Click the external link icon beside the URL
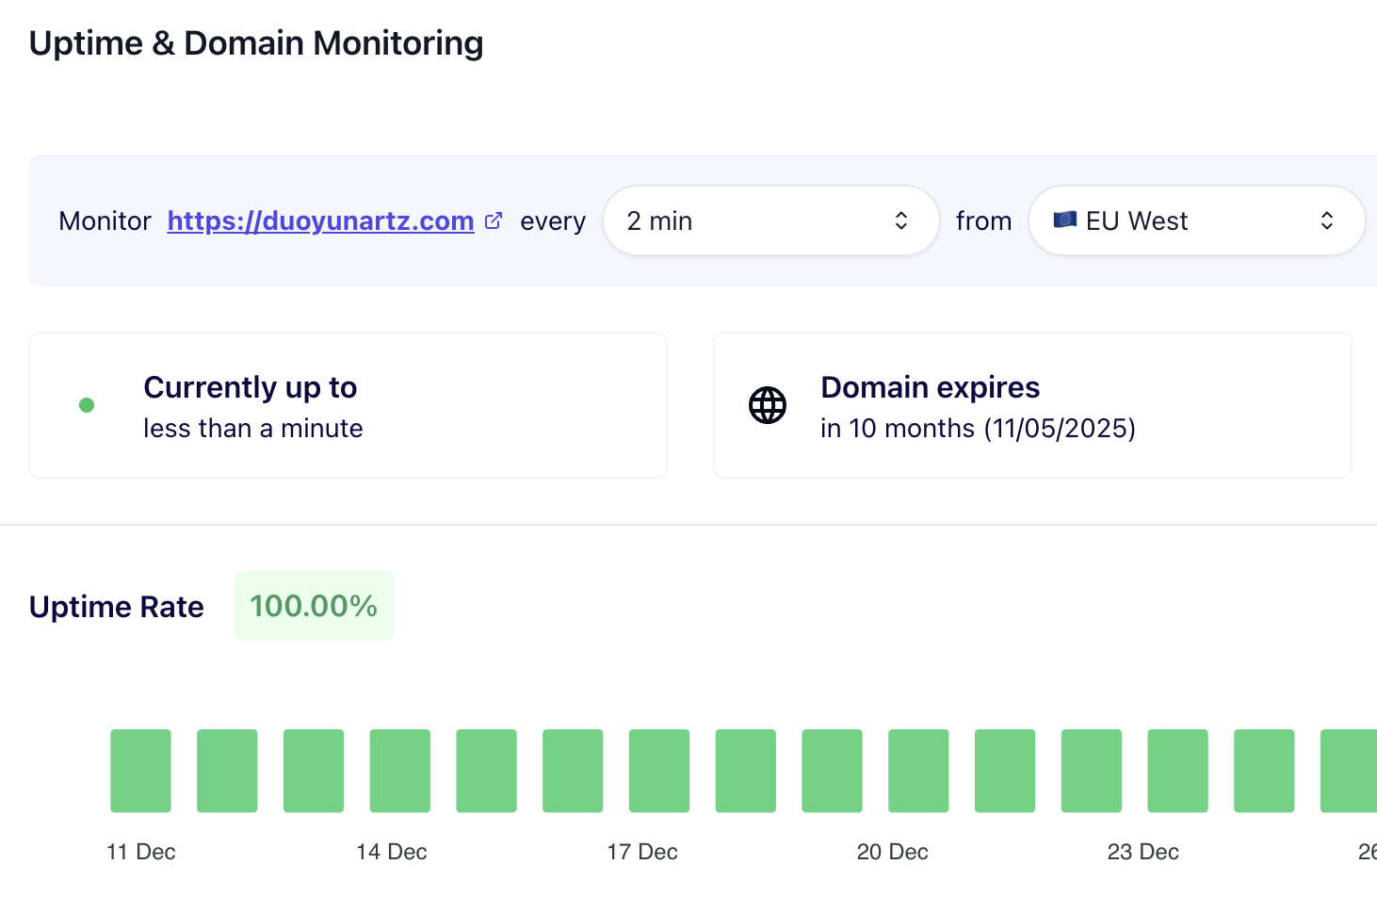 coord(494,220)
